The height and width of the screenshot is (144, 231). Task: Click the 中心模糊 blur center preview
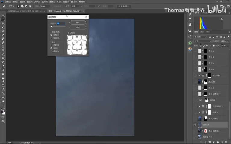[77, 45]
